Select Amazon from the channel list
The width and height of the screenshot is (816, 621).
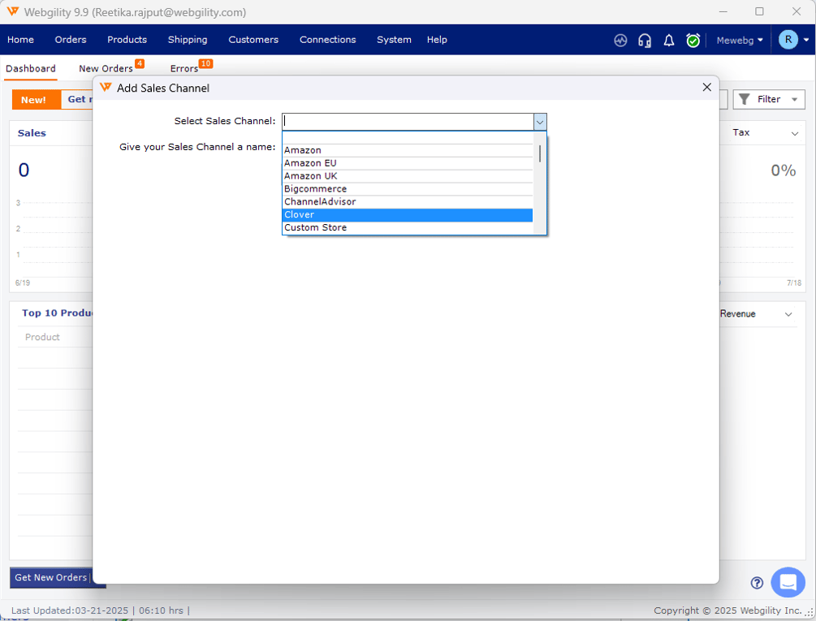(408, 150)
